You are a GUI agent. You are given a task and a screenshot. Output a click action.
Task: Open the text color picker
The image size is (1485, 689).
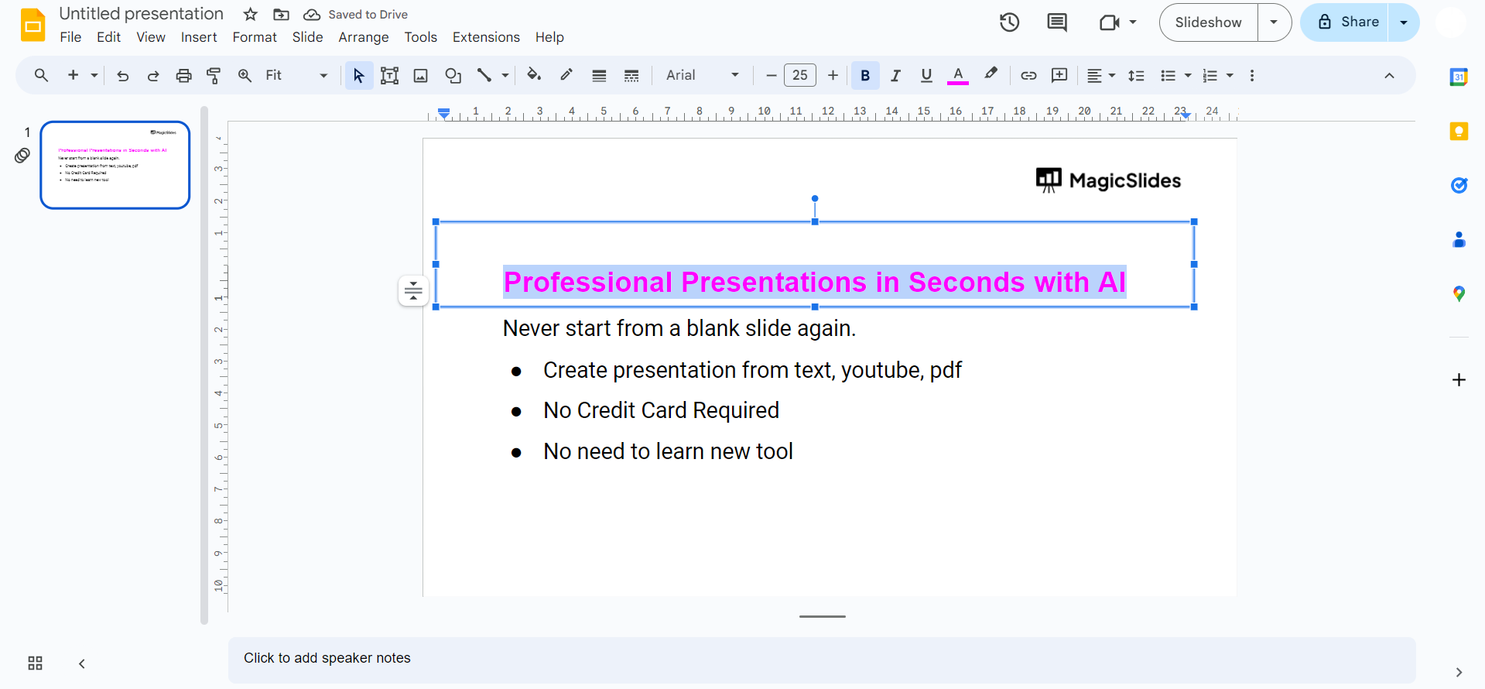pos(958,75)
